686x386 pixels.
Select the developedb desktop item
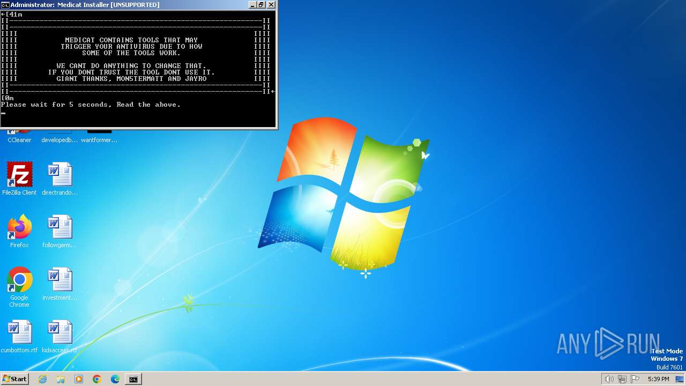point(59,140)
